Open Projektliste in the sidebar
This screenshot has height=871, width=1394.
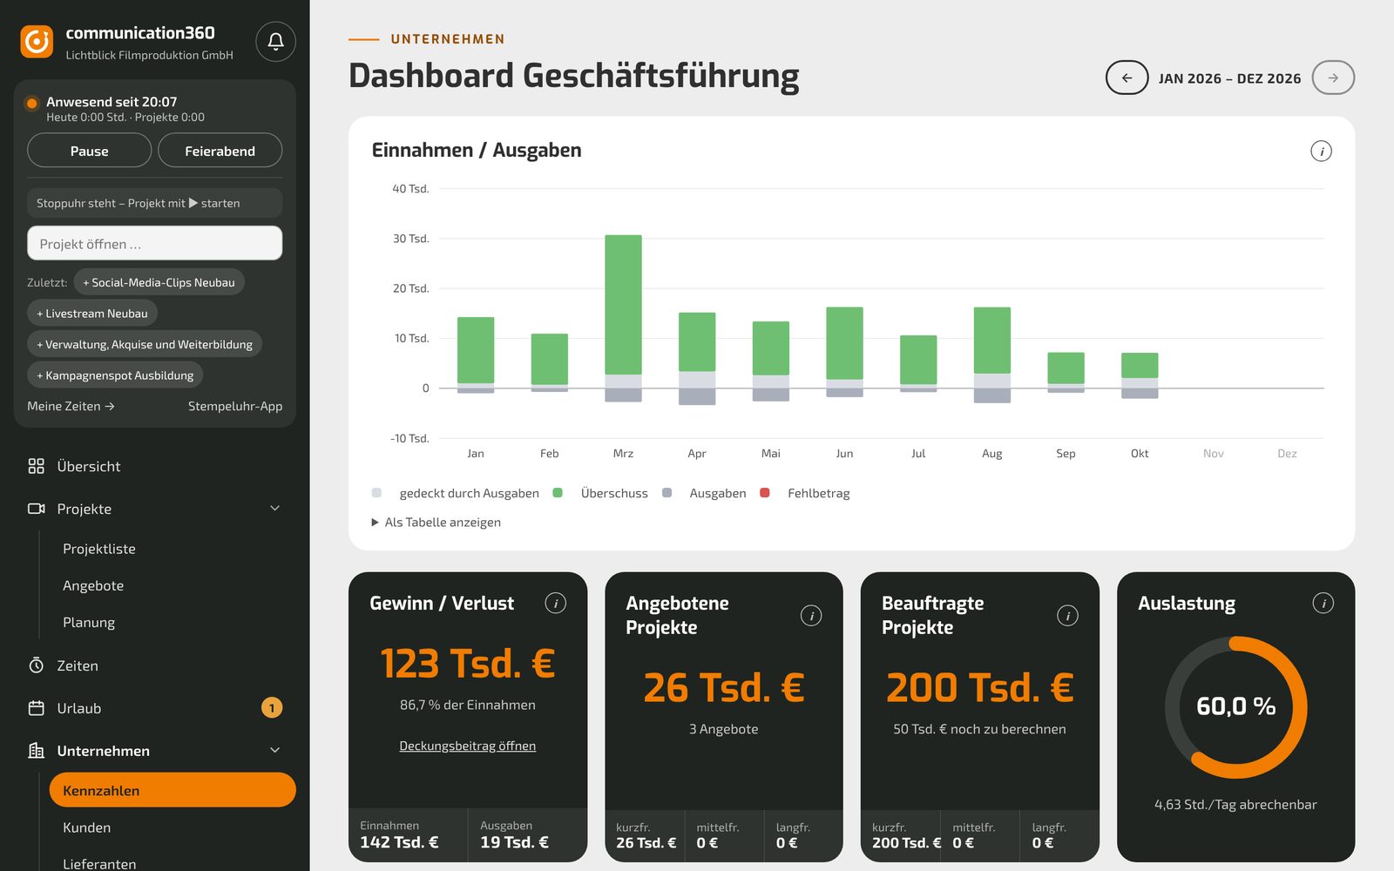(x=99, y=549)
